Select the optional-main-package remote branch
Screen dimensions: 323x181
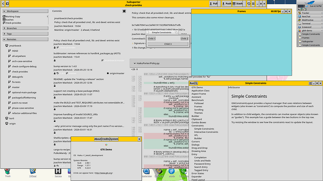[x=24, y=92]
